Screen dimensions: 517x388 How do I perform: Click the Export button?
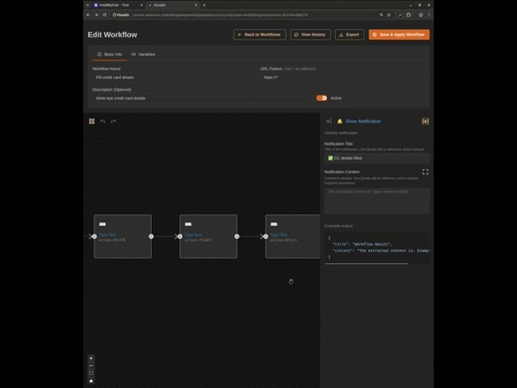click(350, 35)
